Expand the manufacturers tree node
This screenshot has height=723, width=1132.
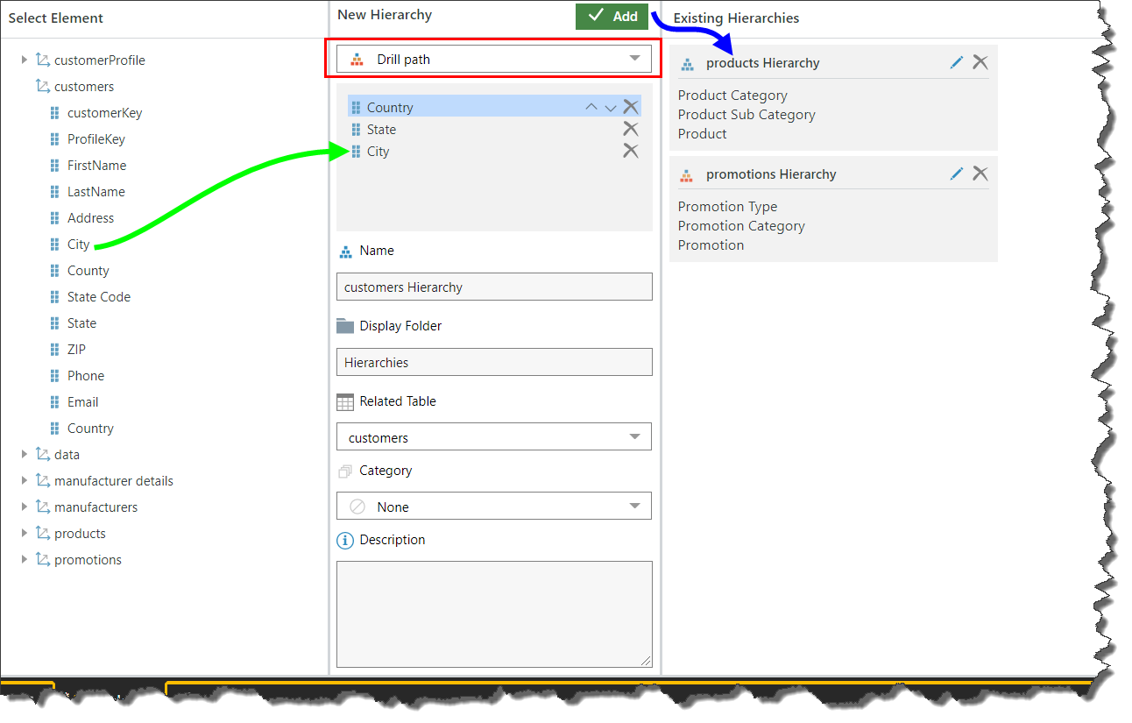(x=25, y=507)
